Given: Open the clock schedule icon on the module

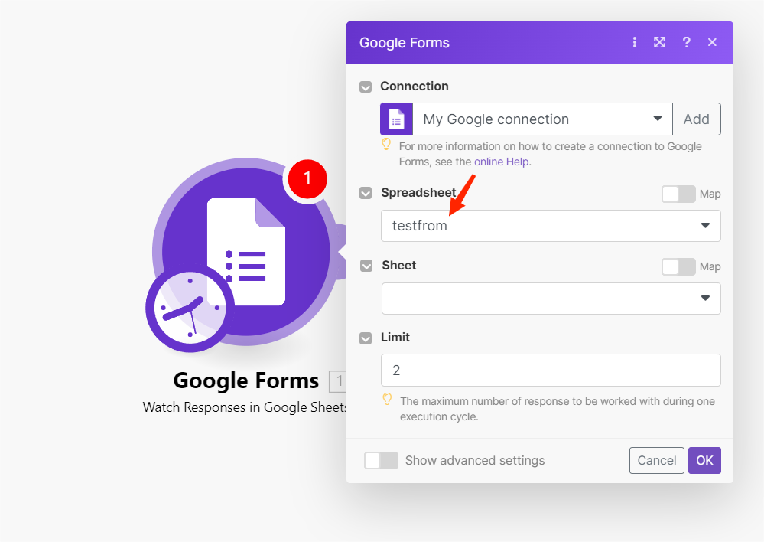Looking at the screenshot, I should pos(190,308).
